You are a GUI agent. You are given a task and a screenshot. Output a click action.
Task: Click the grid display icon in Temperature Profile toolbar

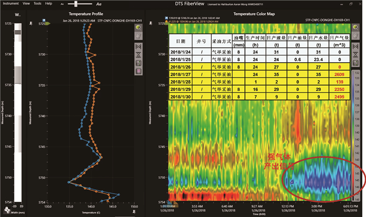139,62
